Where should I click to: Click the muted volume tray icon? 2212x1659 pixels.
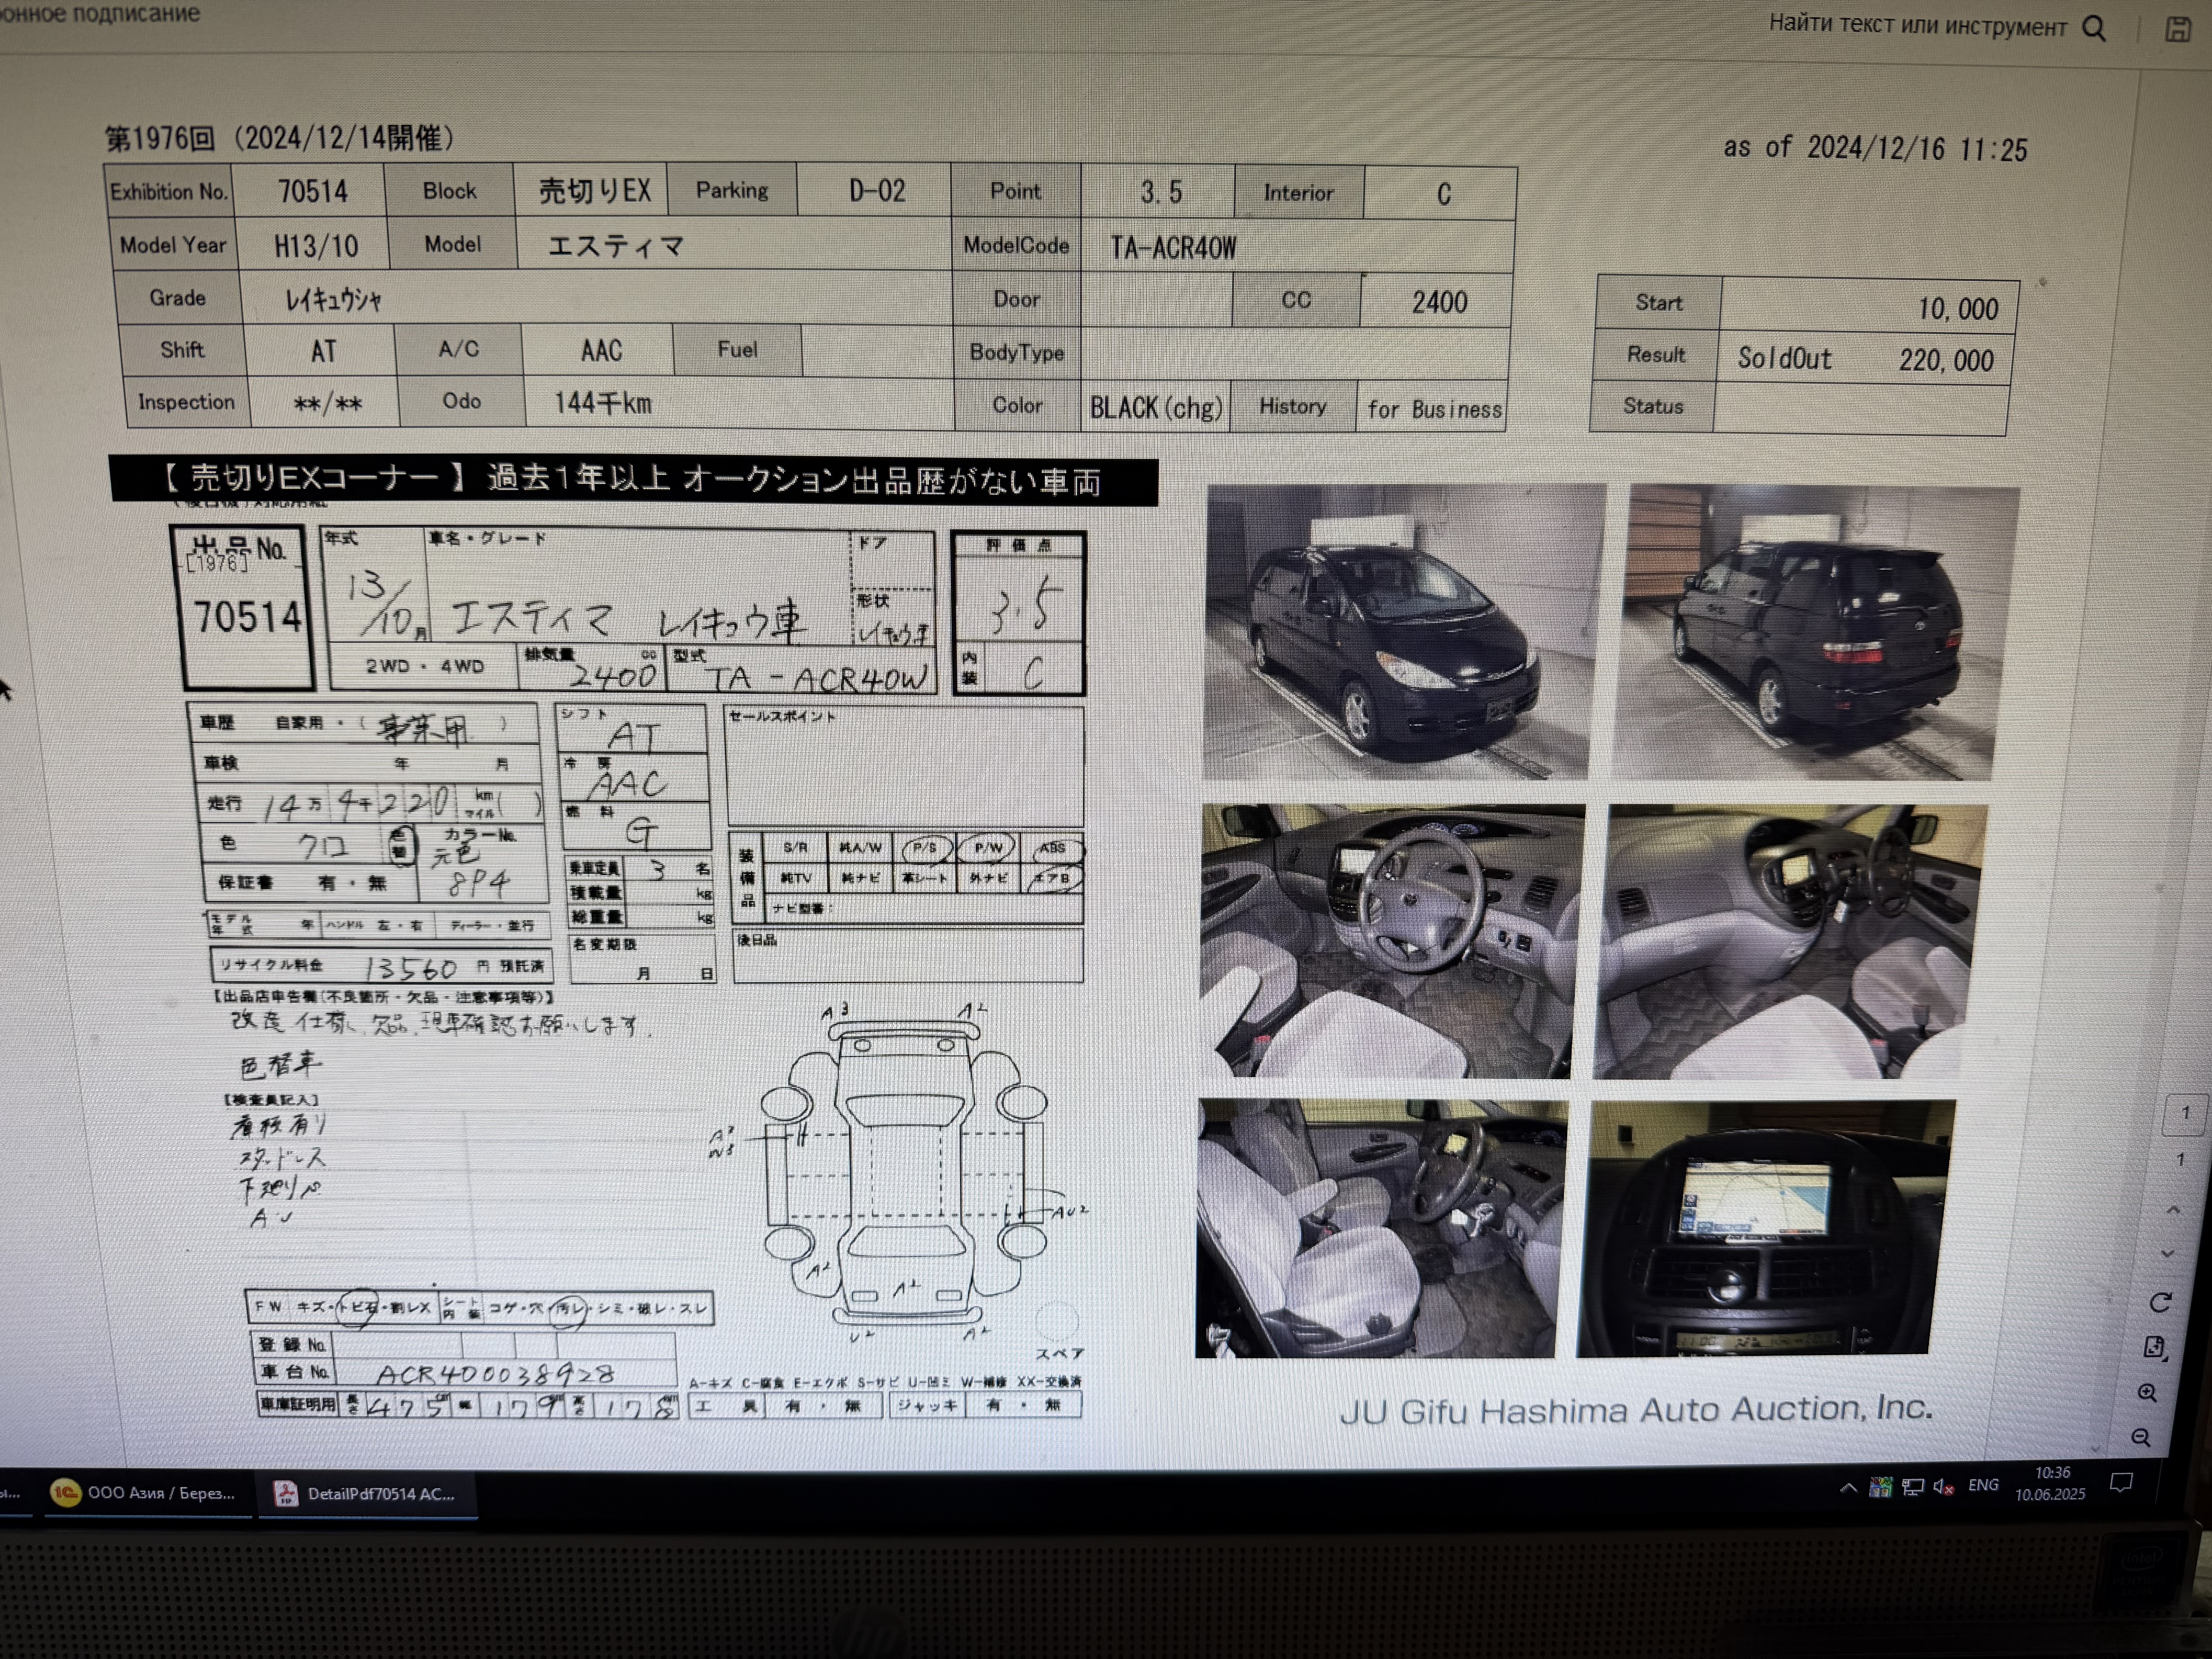click(x=1943, y=1487)
